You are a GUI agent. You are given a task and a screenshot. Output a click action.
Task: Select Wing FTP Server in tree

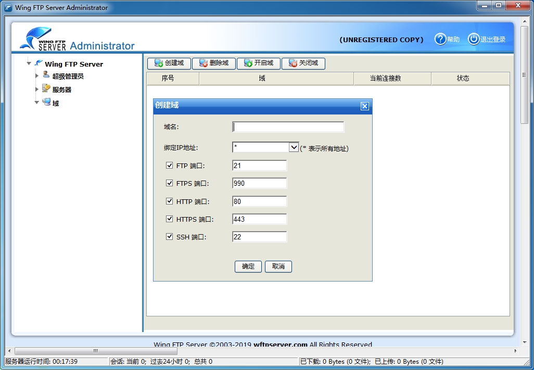74,64
